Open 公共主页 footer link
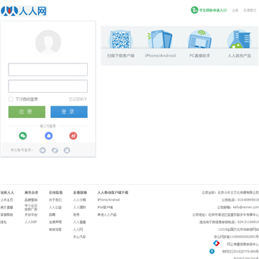This screenshot has width=259, height=259. click(x=6, y=200)
